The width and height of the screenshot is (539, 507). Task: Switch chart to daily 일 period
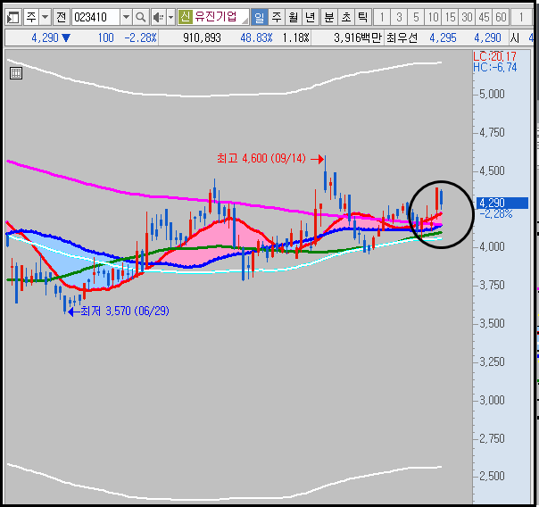(259, 17)
